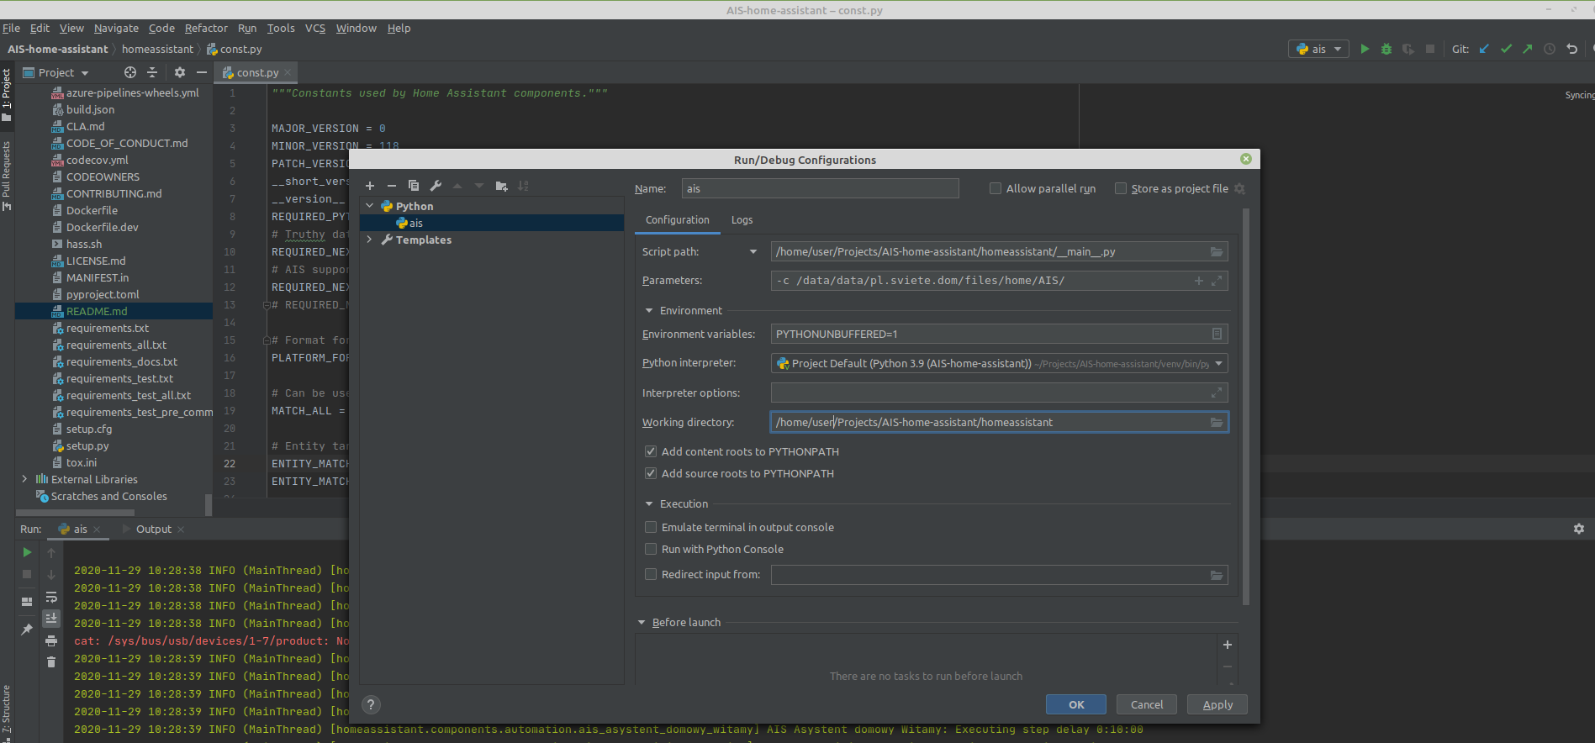
Task: Open the Refactor menu
Action: (206, 28)
